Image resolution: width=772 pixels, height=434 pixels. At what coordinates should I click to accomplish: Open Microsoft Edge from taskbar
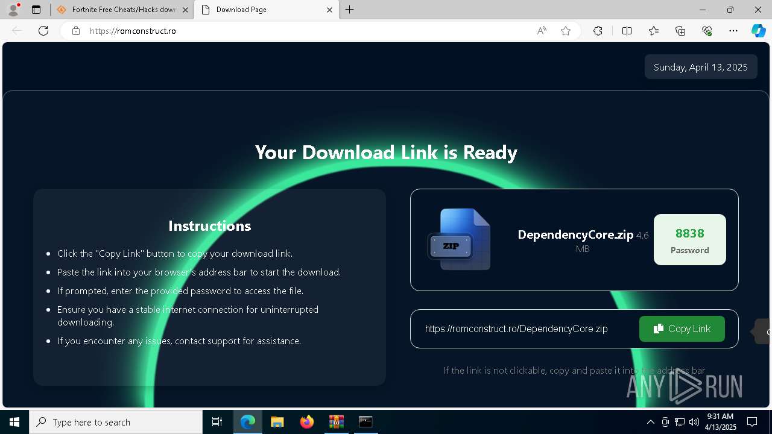248,422
